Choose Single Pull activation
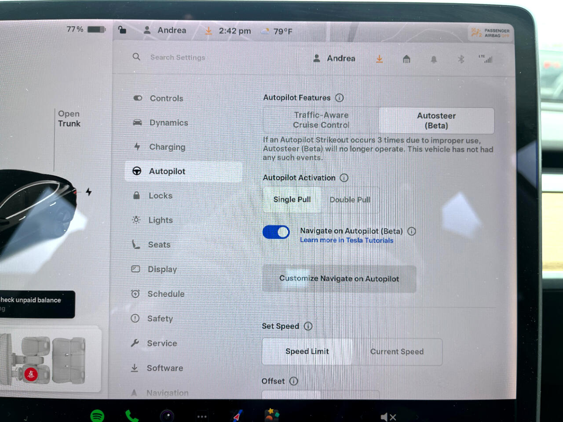 [292, 200]
